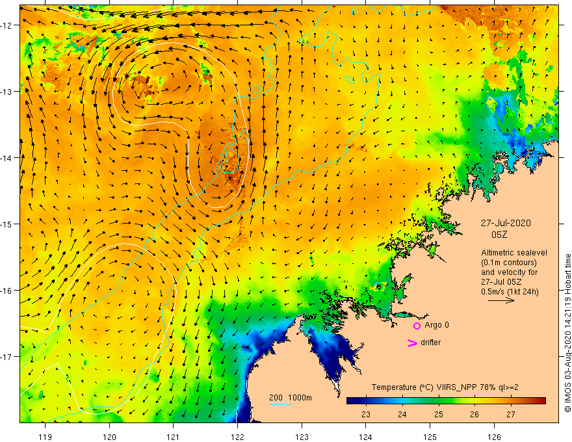Click the 0.5m/s velocity scale arrow
Screen dimensions: 572x442
click(501, 300)
